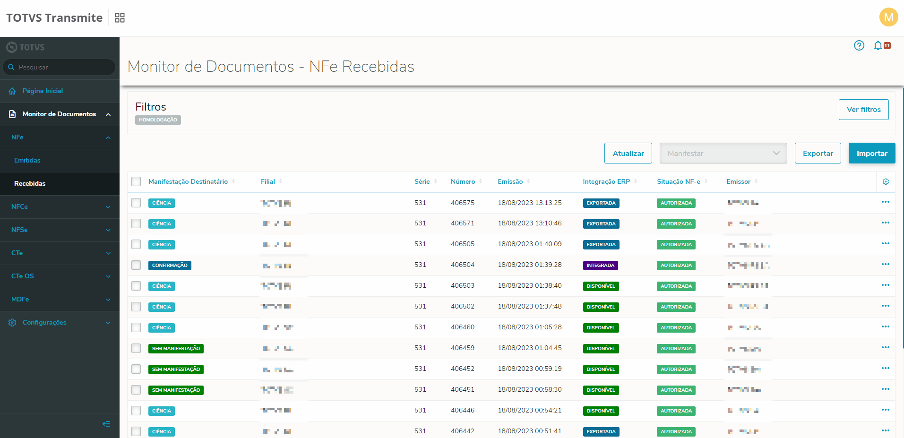Image resolution: width=904 pixels, height=438 pixels.
Task: Open row actions for document 406502
Action: (x=886, y=306)
